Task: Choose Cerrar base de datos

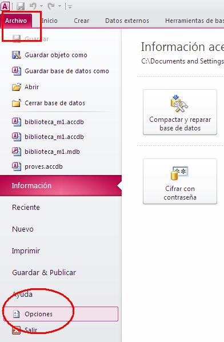Action: tap(55, 103)
